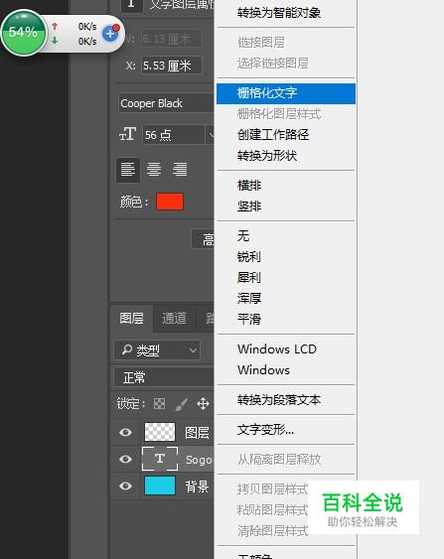Open 文字变形... dialog from menu
The height and width of the screenshot is (559, 444).
[x=265, y=430]
